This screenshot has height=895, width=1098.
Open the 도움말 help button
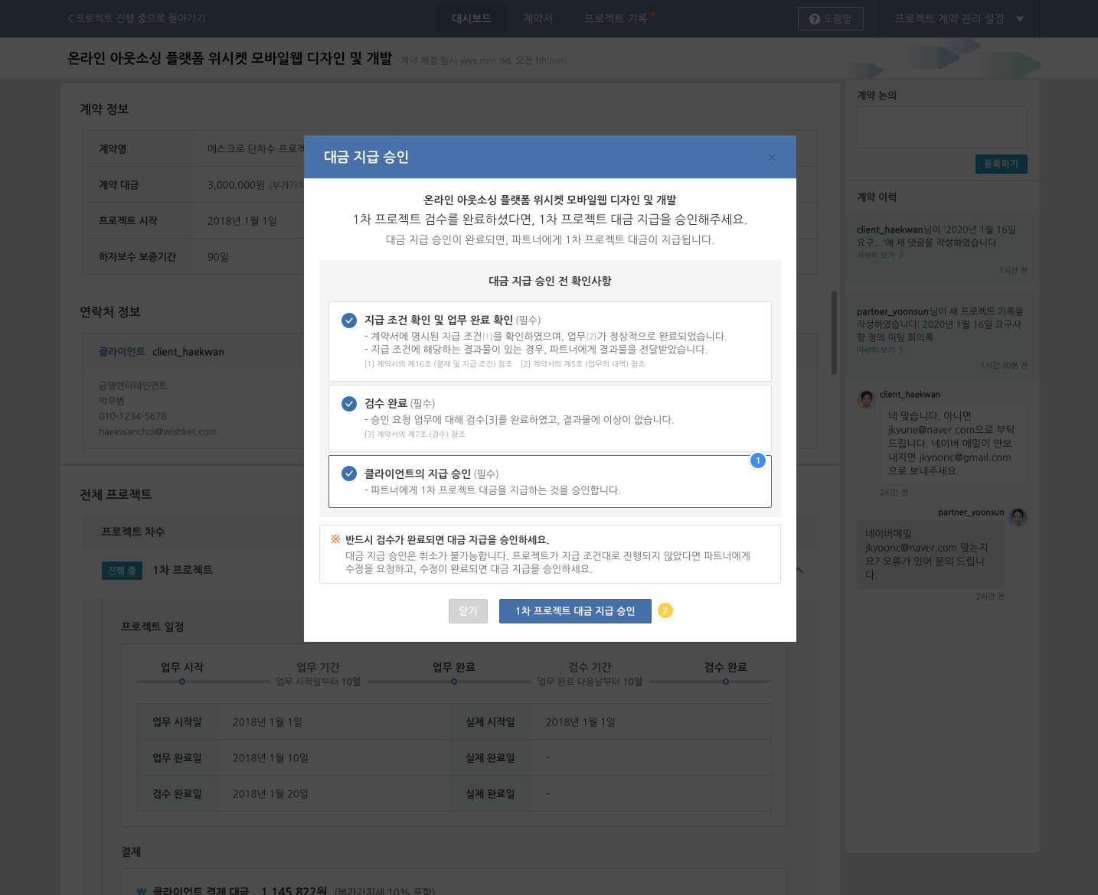tap(830, 18)
